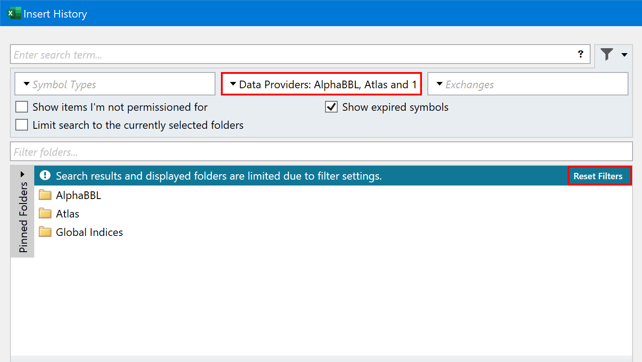
Task: Click the info icon in the filter banner
Action: coord(45,176)
